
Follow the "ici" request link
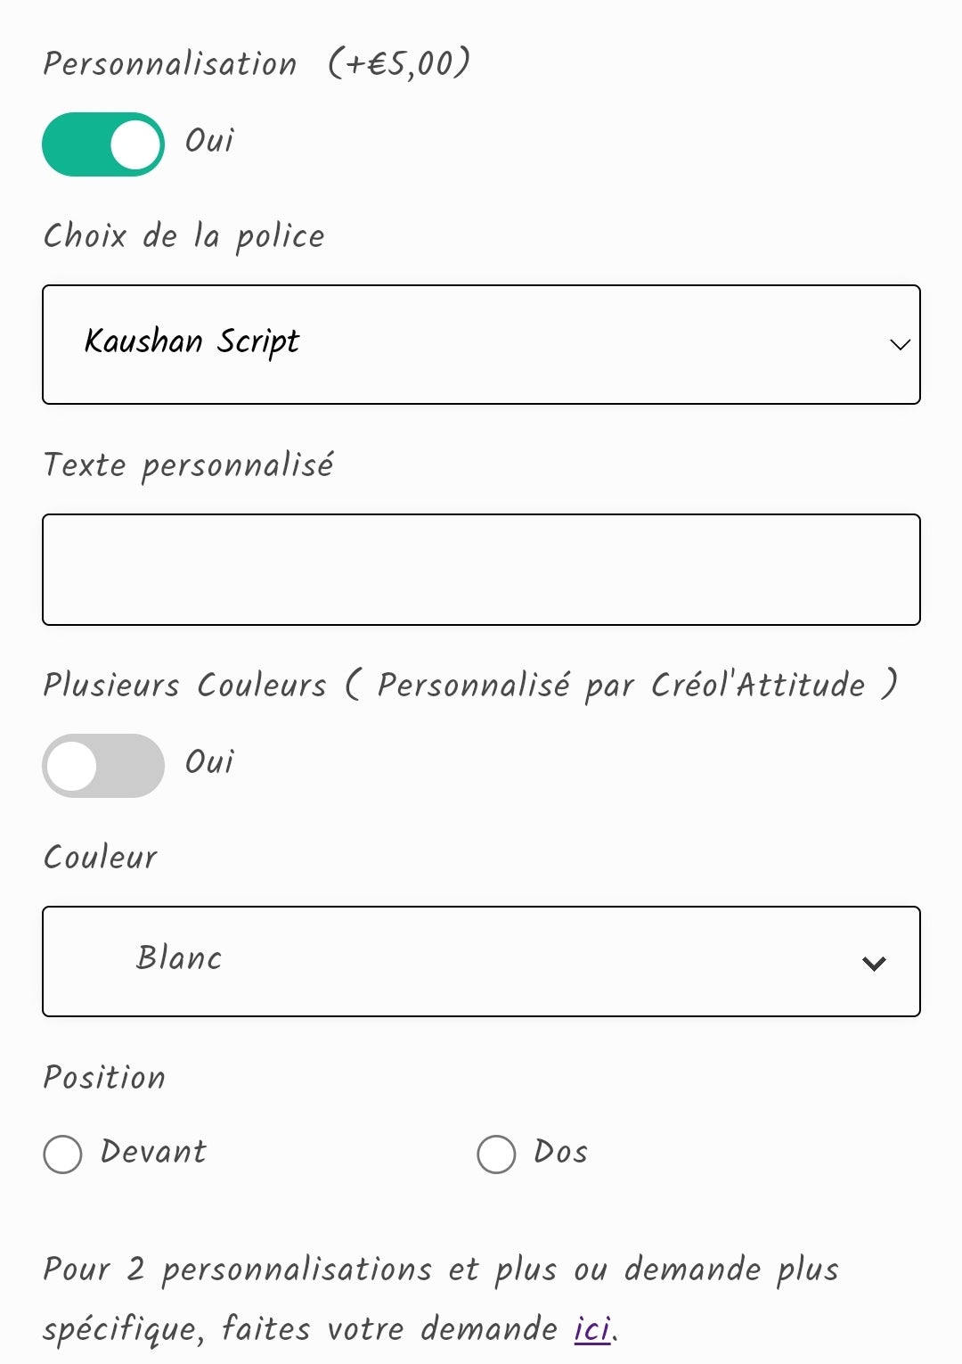point(592,1329)
